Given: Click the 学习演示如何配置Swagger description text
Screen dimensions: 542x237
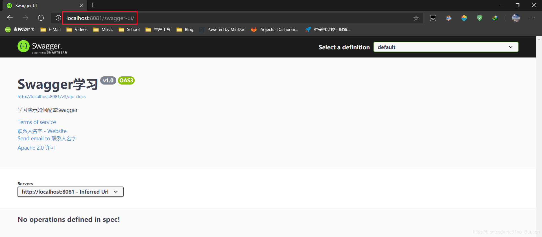Looking at the screenshot, I should pos(47,110).
